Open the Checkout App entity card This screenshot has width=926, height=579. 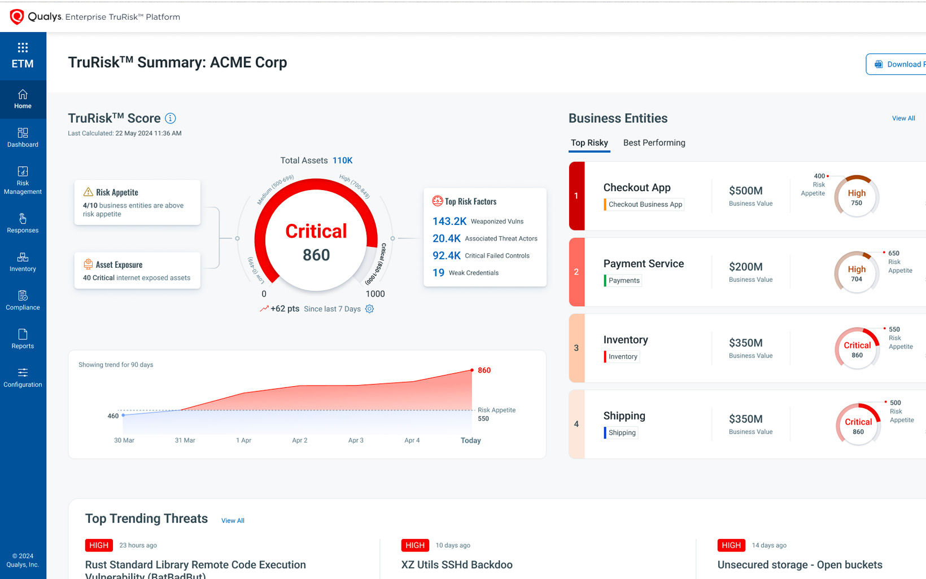pos(748,196)
